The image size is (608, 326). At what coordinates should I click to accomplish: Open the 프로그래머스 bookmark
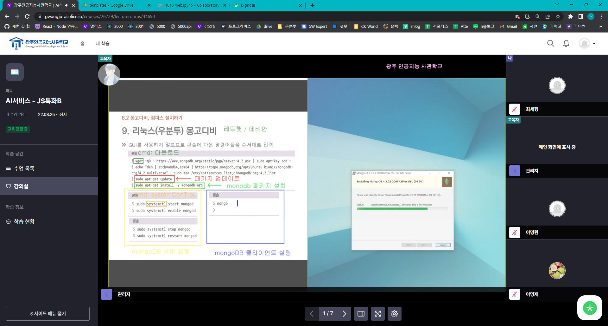236,27
